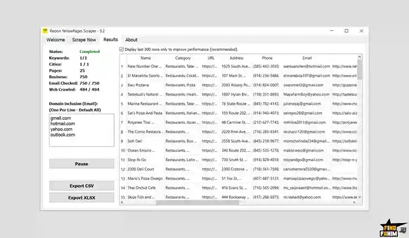
Task: Select the Results tab
Action: pyautogui.click(x=111, y=40)
